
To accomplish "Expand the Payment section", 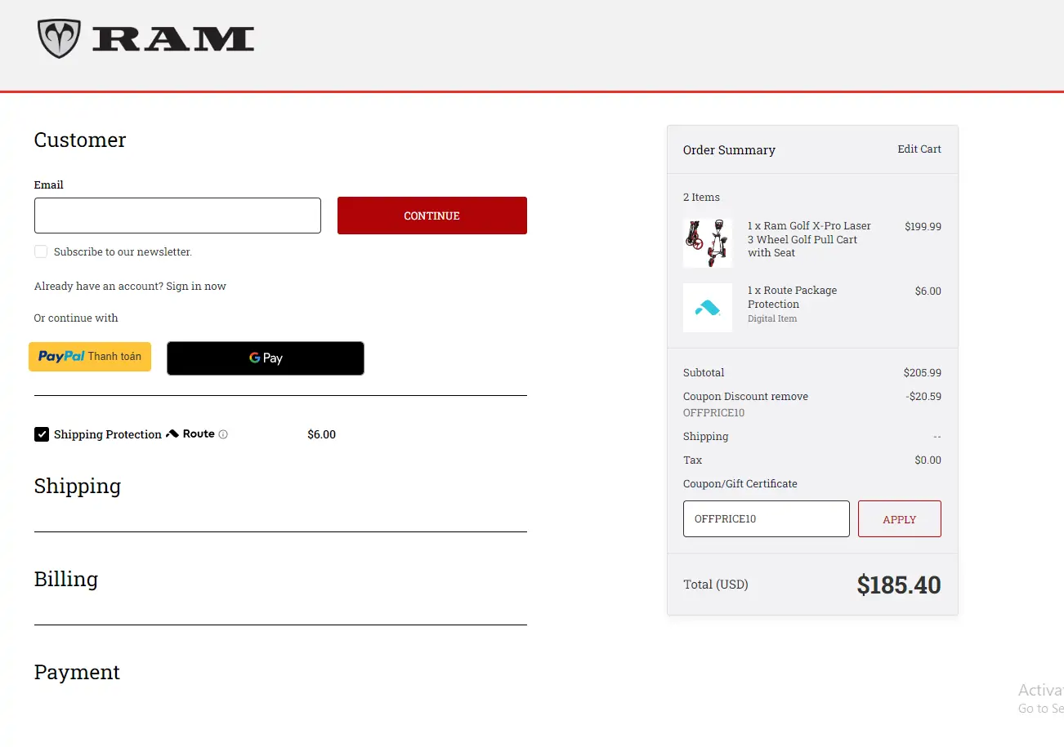I will (x=77, y=672).
